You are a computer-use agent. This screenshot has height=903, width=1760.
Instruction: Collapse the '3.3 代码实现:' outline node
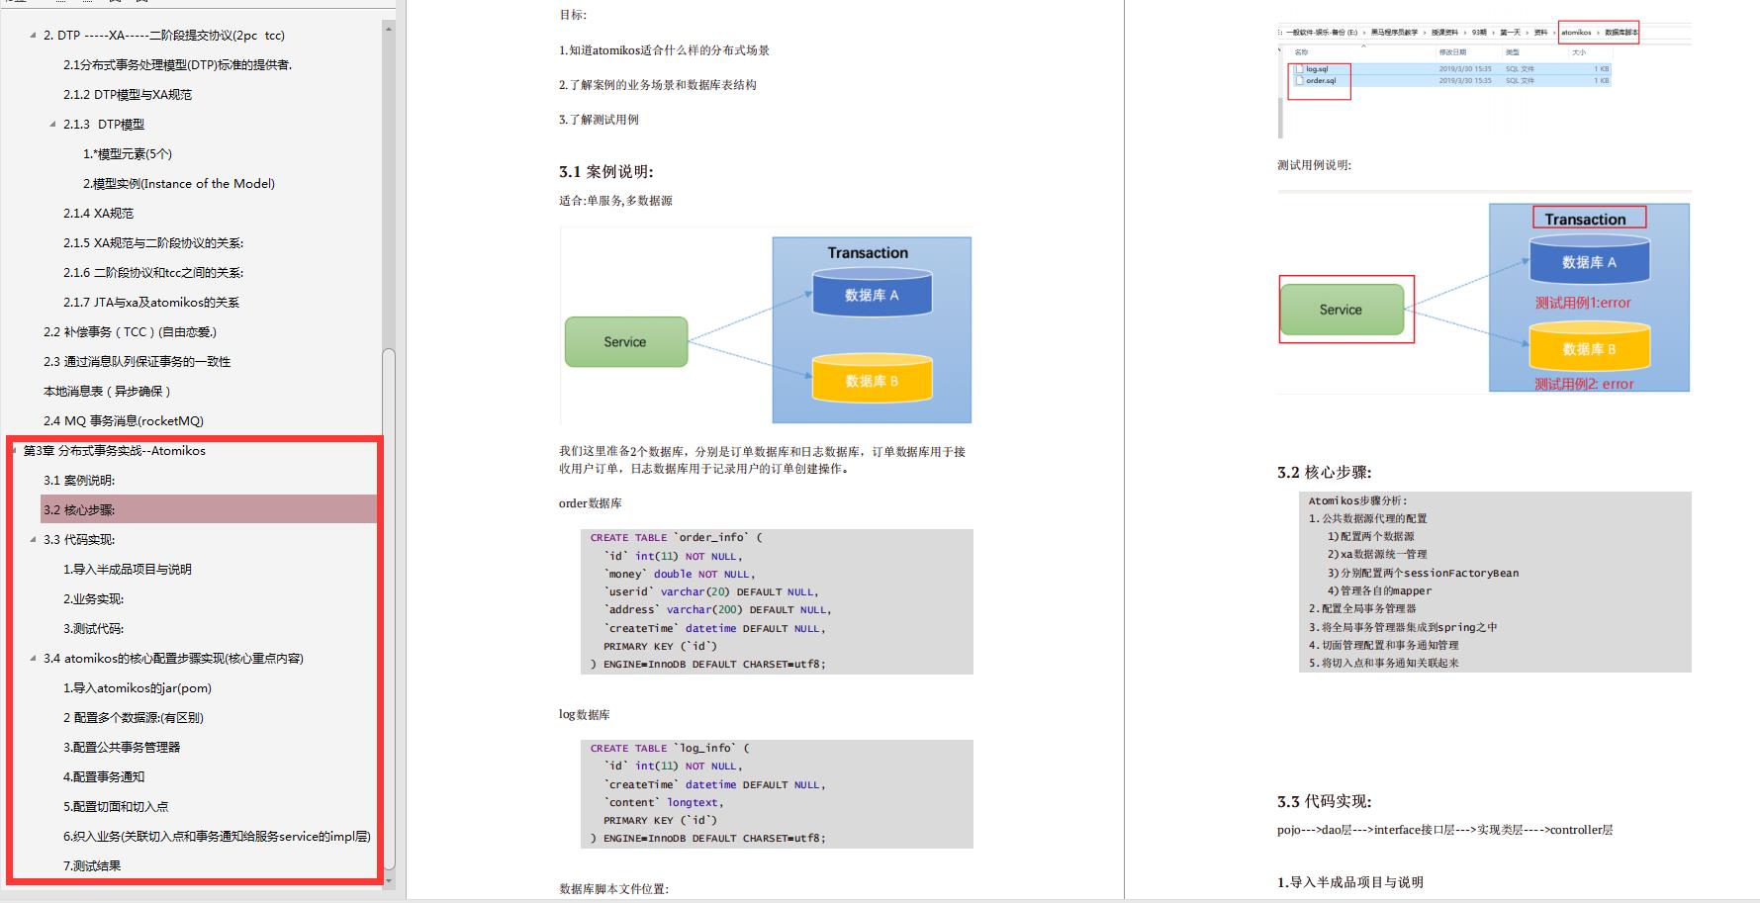coord(34,540)
